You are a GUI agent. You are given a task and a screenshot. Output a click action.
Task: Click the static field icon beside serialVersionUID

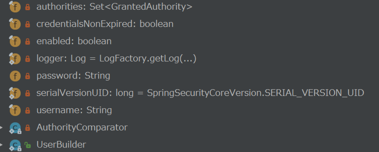click(x=15, y=93)
